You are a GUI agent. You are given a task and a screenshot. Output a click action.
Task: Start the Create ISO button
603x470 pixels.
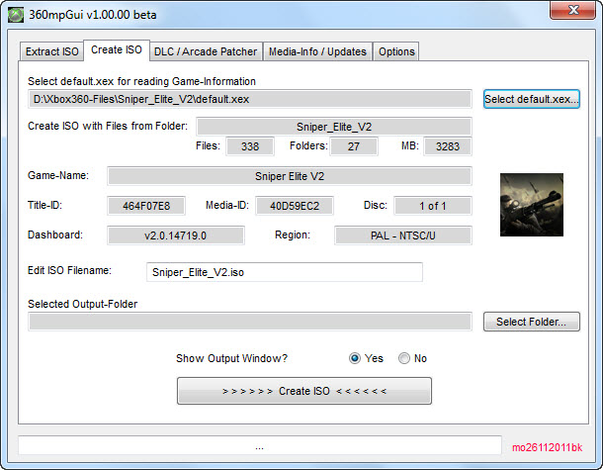pos(304,391)
